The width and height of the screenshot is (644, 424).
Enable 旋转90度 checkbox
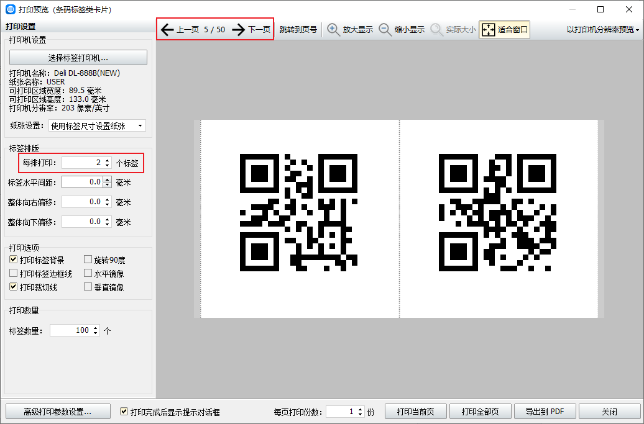[88, 259]
